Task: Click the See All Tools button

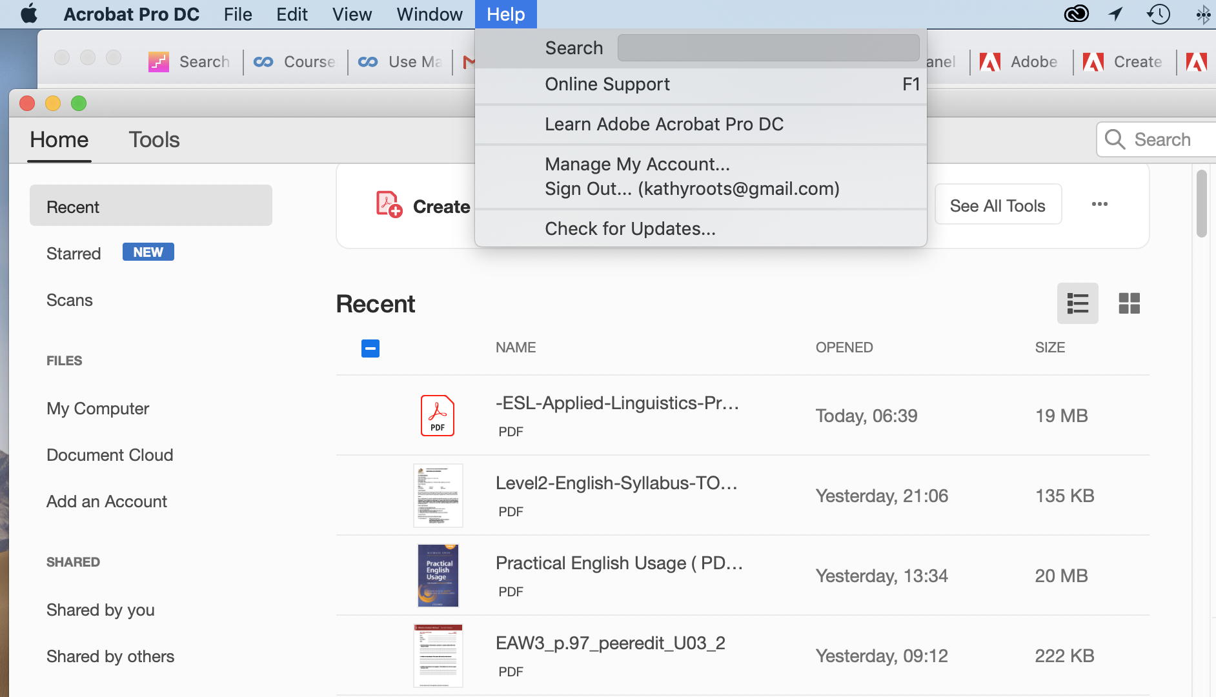Action: 997,205
